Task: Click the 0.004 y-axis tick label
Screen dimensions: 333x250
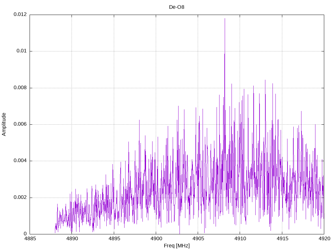Action: (x=20, y=161)
